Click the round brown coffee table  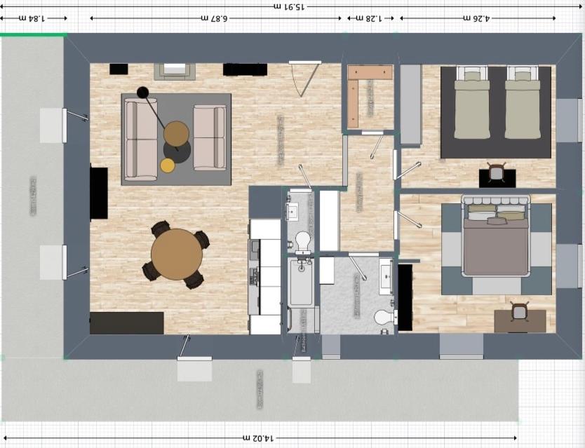(177, 134)
